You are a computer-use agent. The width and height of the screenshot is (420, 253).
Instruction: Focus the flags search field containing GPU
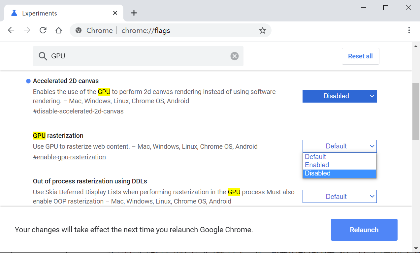click(138, 56)
